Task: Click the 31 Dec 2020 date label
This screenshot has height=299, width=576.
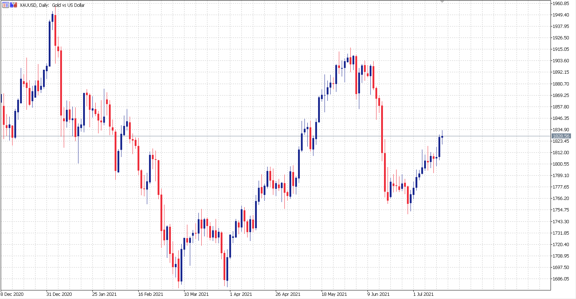Action: [x=59, y=294]
